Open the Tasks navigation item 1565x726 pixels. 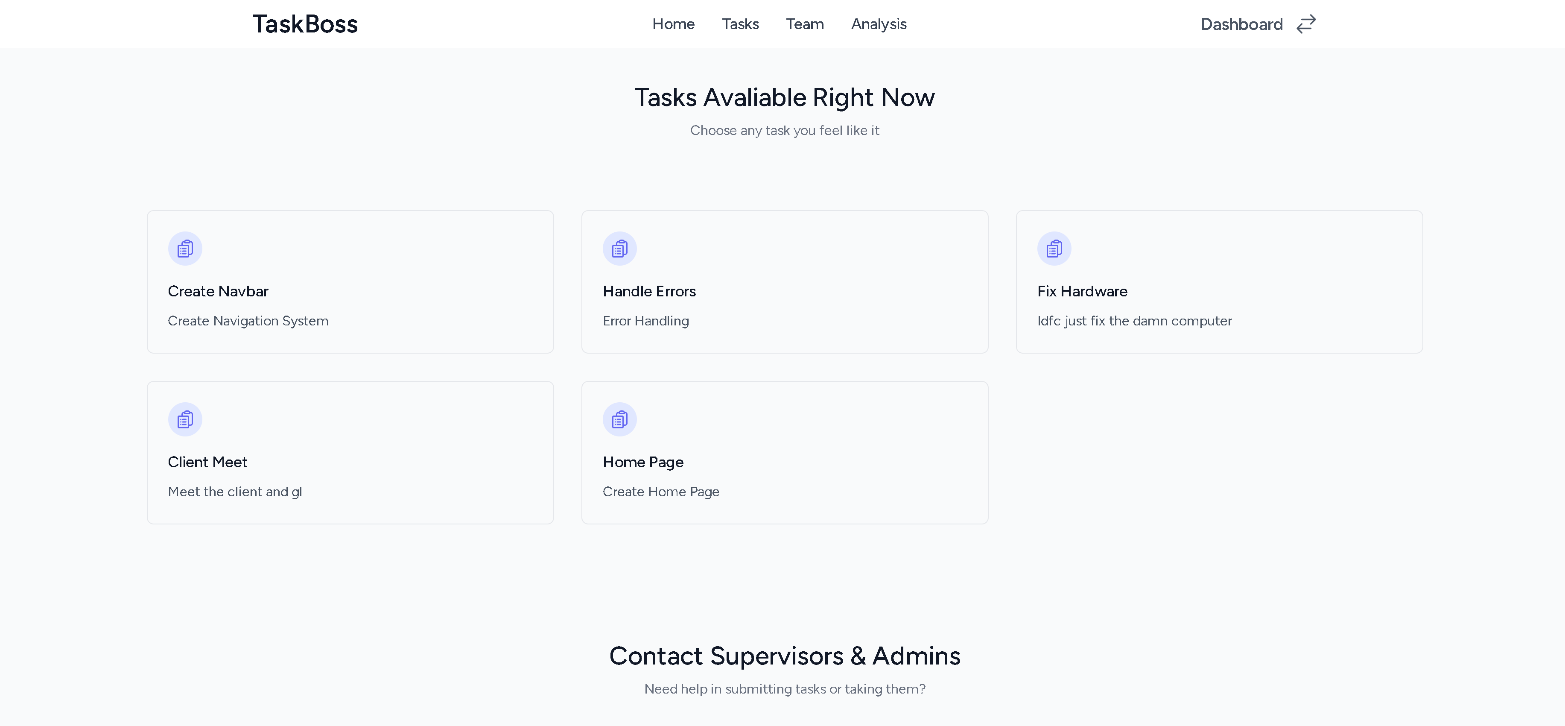tap(740, 23)
